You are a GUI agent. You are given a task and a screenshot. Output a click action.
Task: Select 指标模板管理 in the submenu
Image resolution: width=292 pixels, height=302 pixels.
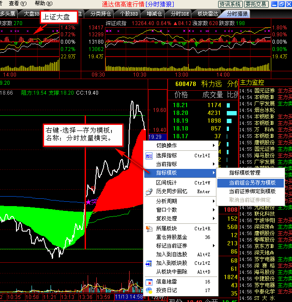(x=251, y=173)
